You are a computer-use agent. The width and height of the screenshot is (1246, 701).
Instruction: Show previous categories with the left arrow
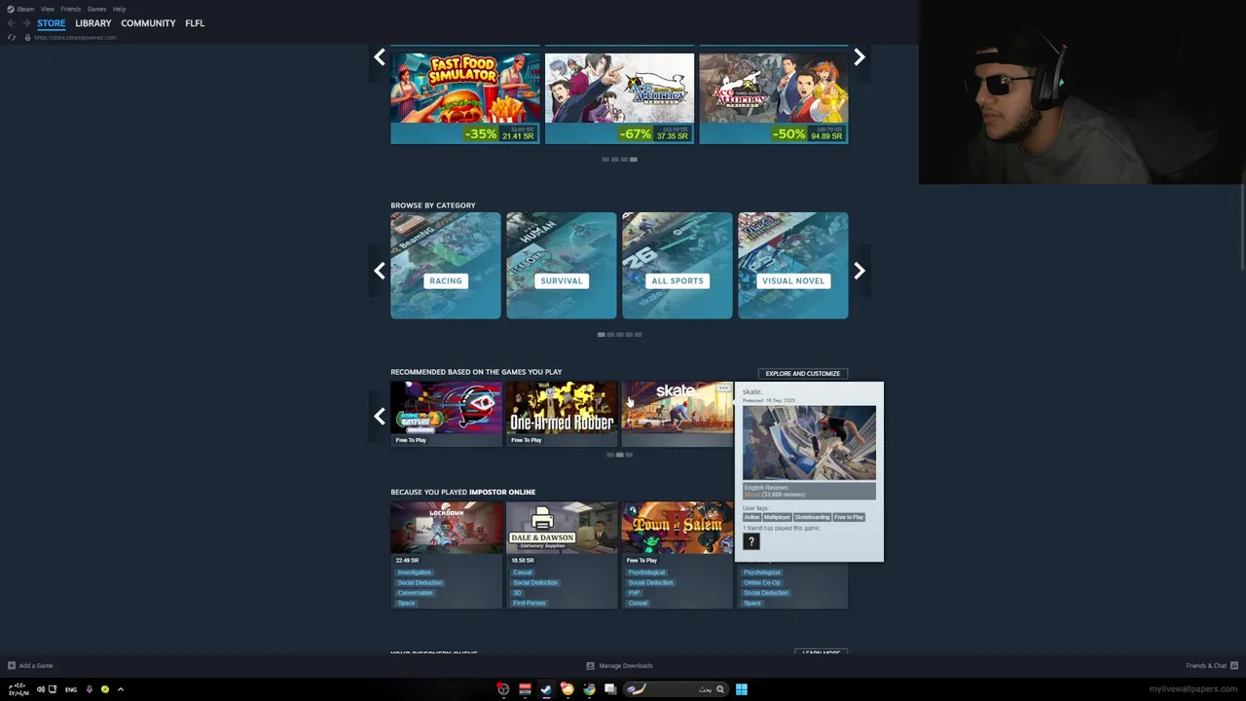pyautogui.click(x=380, y=271)
